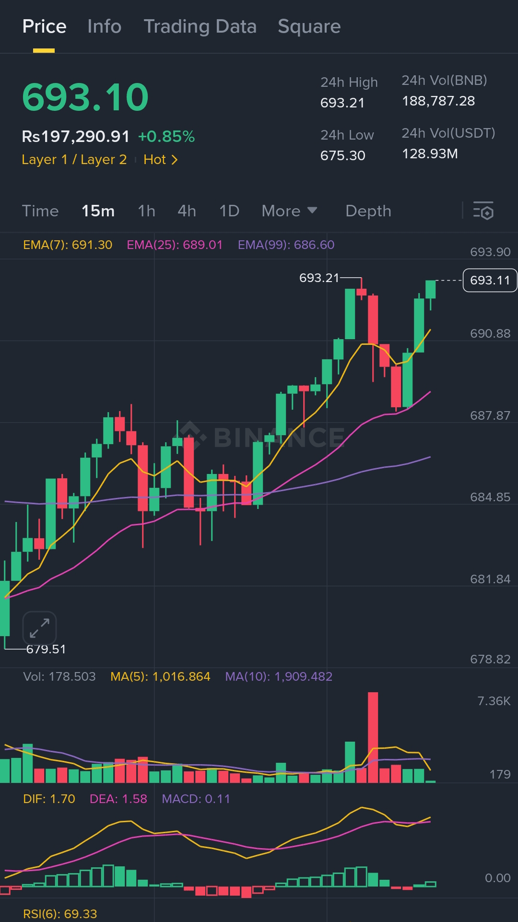Select the 1D timeframe
The image size is (518, 922).
(x=229, y=211)
